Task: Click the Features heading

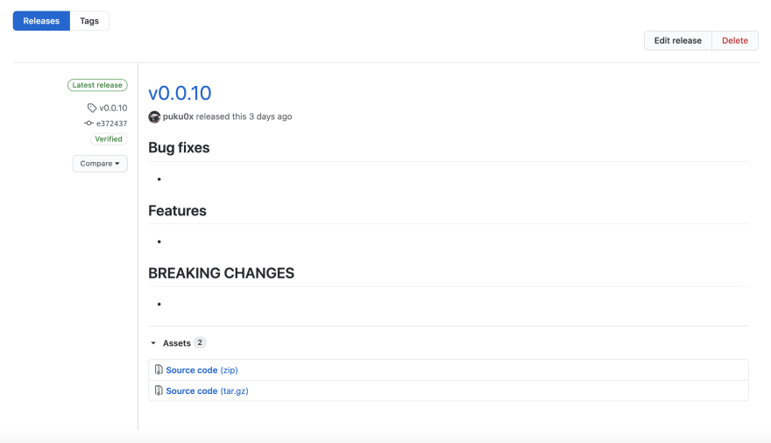Action: pos(178,211)
